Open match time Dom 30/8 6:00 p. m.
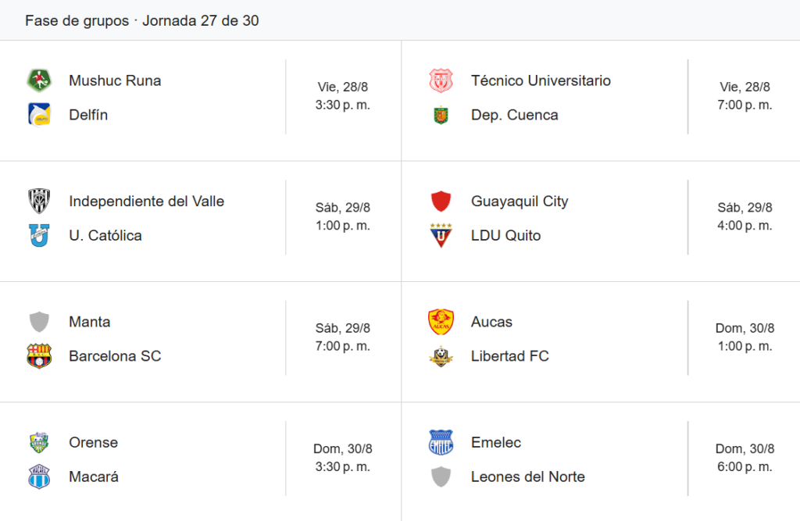 (745, 458)
